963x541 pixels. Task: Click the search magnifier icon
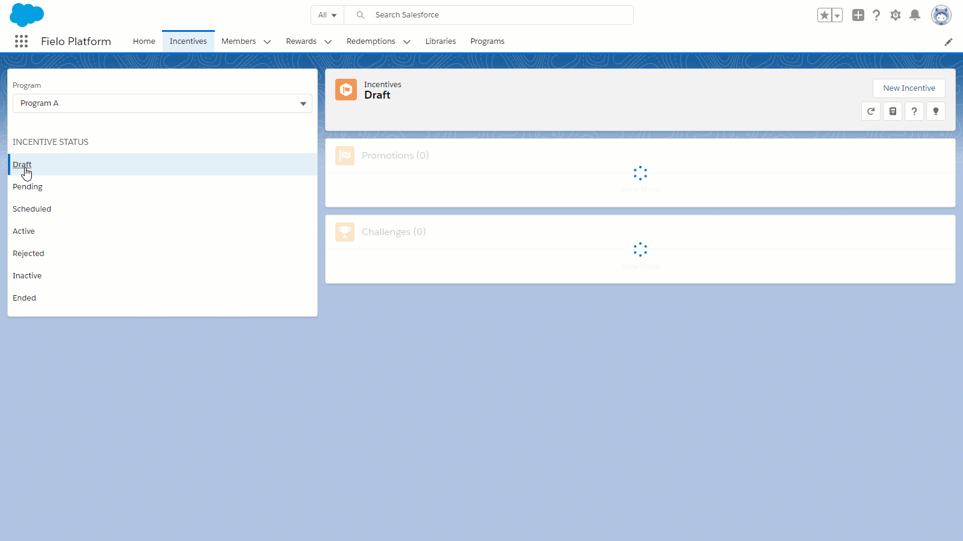tap(361, 15)
